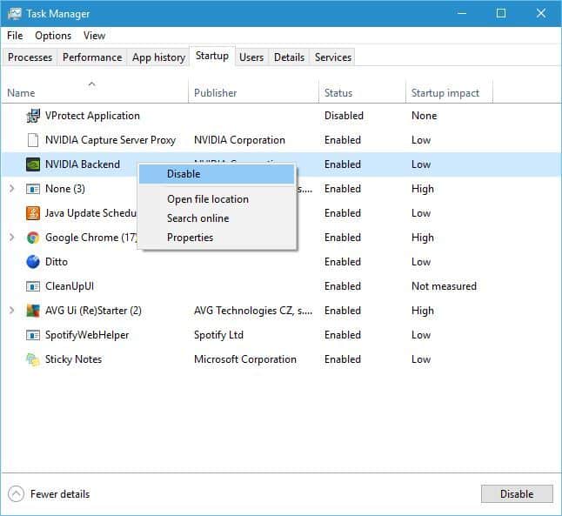Switch to the Performance tab

click(92, 57)
